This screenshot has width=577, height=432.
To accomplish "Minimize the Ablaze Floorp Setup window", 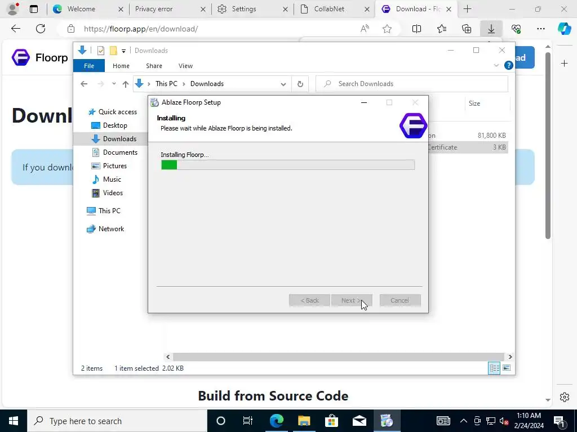I will (x=364, y=102).
